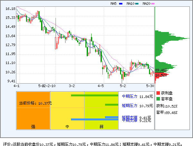The height and width of the screenshot is (146, 193).
Task: Click the 15.33 price axis label
Action: [x=10, y=18]
